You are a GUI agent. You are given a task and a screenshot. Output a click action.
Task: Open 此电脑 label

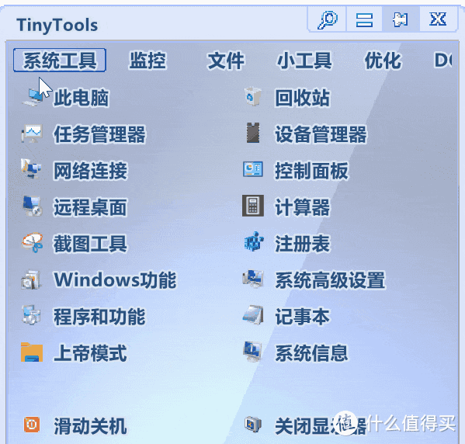tap(82, 98)
